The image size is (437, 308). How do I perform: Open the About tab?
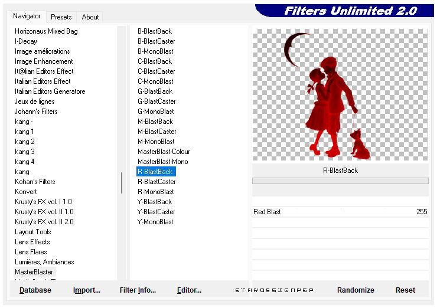click(x=90, y=17)
